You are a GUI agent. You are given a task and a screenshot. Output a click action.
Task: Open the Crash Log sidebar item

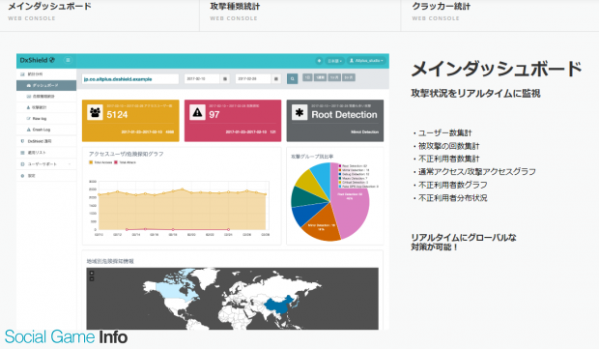point(46,130)
